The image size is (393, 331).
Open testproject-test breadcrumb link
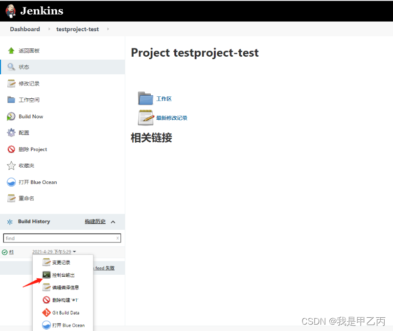pyautogui.click(x=77, y=29)
